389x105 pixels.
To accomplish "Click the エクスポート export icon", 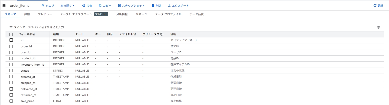I will pyautogui.click(x=169, y=5).
